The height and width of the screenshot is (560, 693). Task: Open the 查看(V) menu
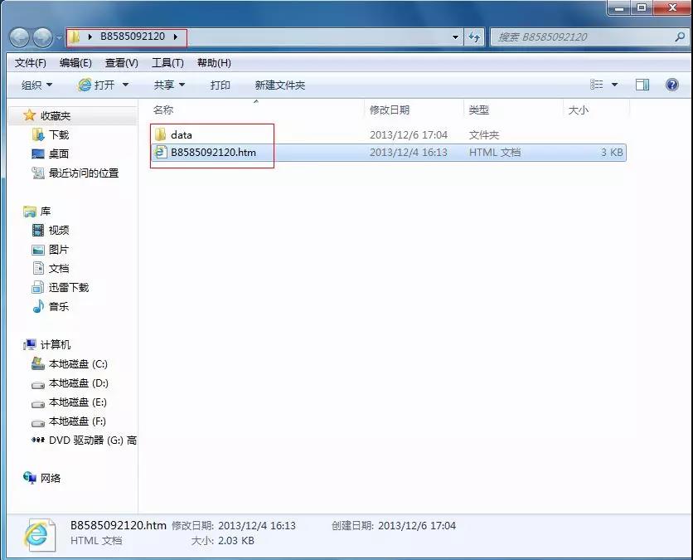122,63
